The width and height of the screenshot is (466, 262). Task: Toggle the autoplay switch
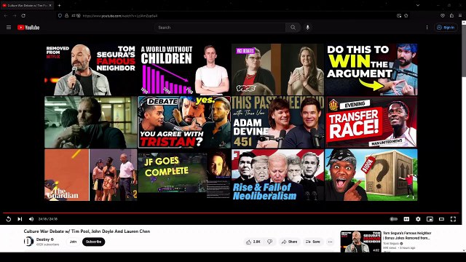coord(393,219)
